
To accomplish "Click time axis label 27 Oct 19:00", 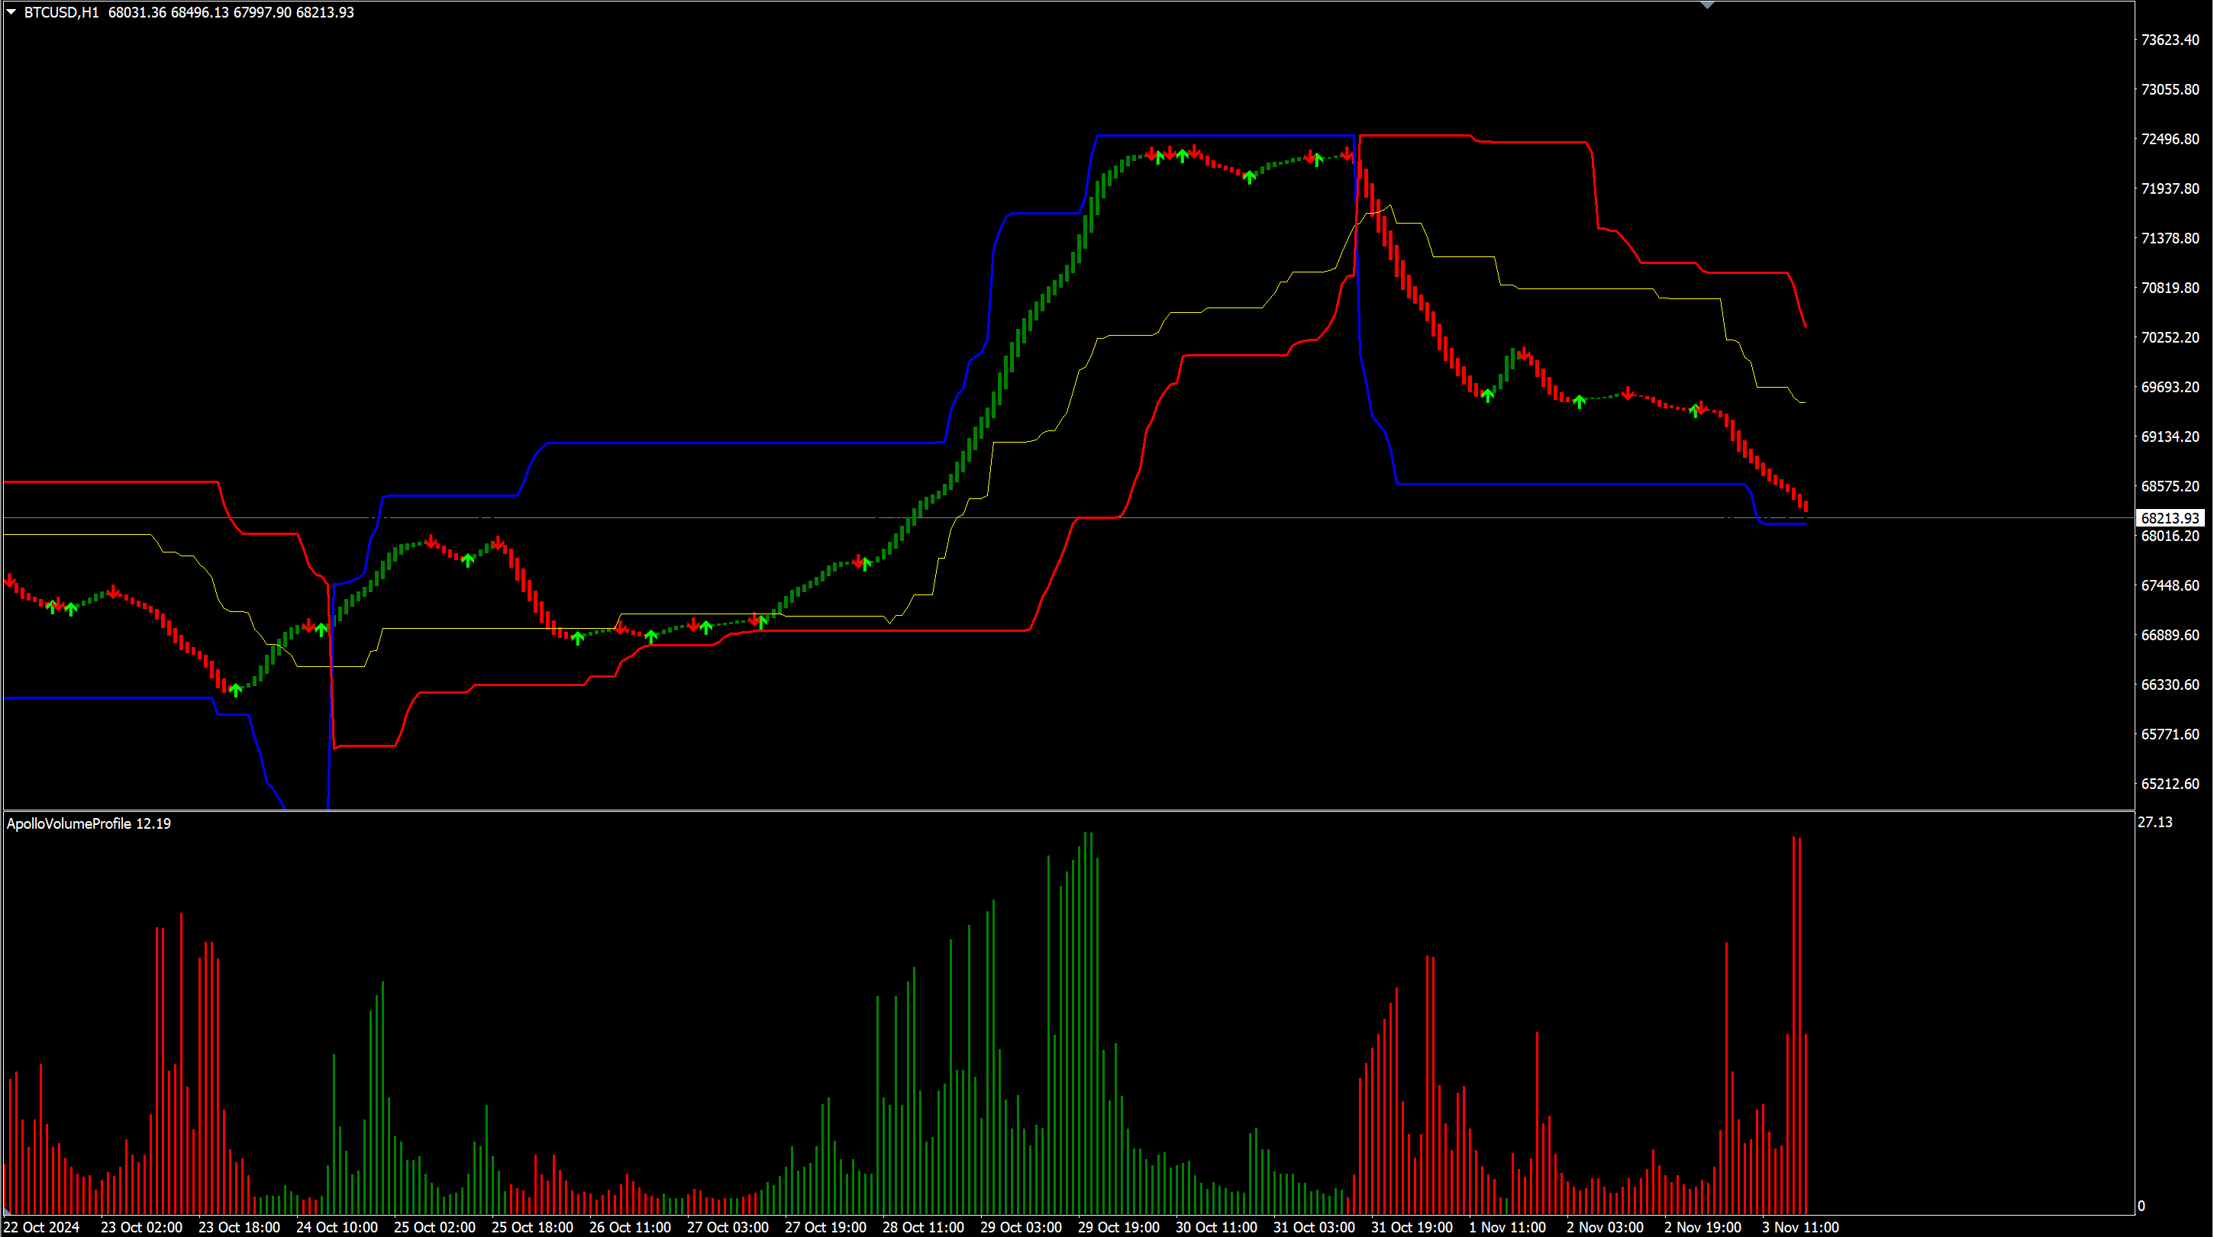I will pyautogui.click(x=825, y=1226).
